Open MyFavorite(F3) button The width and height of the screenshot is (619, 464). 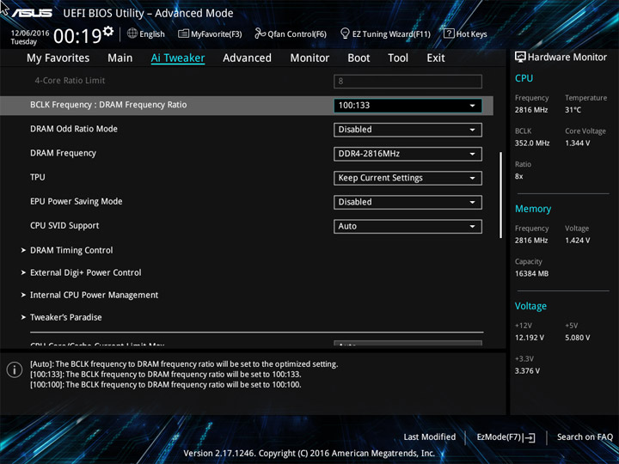tap(210, 34)
